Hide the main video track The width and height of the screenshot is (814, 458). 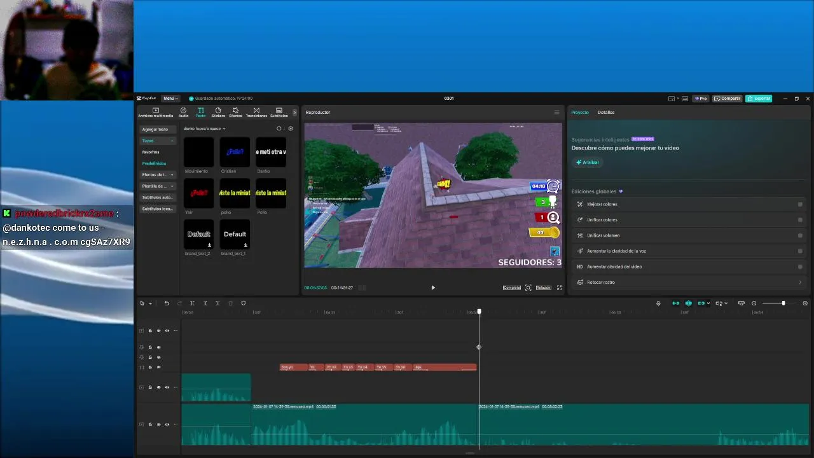[x=159, y=424]
